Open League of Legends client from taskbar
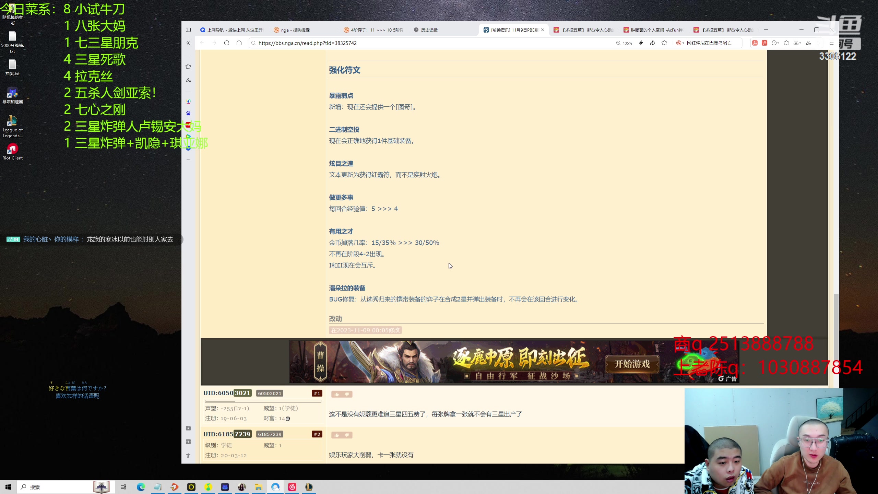Viewport: 878px width, 494px height. click(x=309, y=487)
